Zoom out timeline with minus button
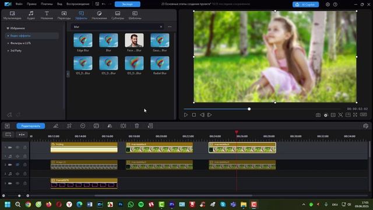 click(x=3, y=196)
